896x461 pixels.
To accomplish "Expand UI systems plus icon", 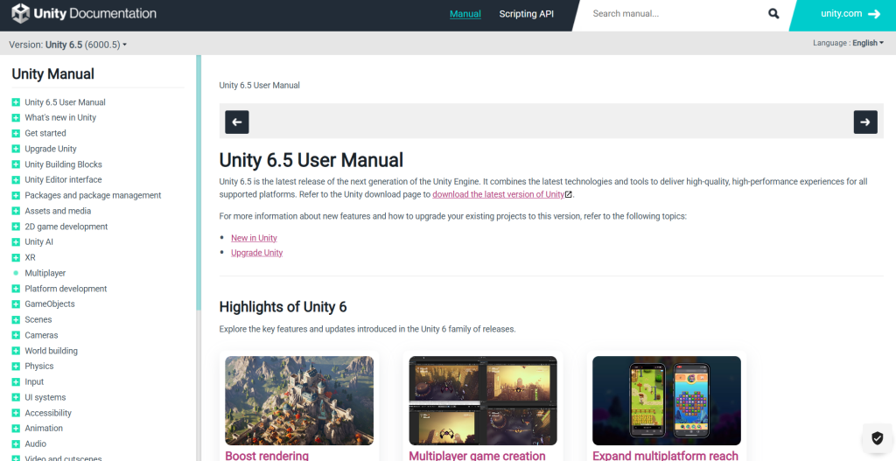I will pos(16,398).
